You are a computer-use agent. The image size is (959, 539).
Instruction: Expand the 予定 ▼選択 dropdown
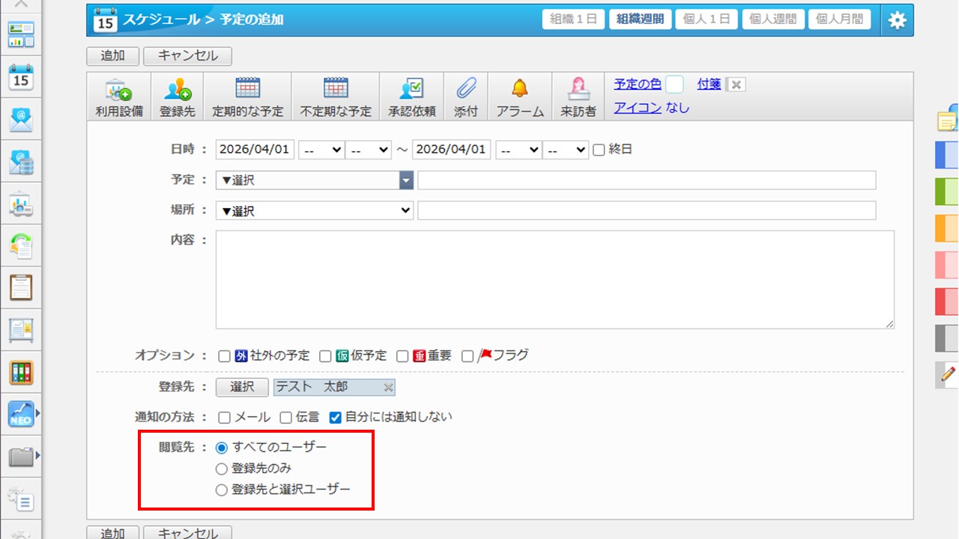click(x=405, y=180)
